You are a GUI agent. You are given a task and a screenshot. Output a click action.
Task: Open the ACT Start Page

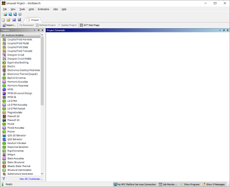[x=90, y=25]
